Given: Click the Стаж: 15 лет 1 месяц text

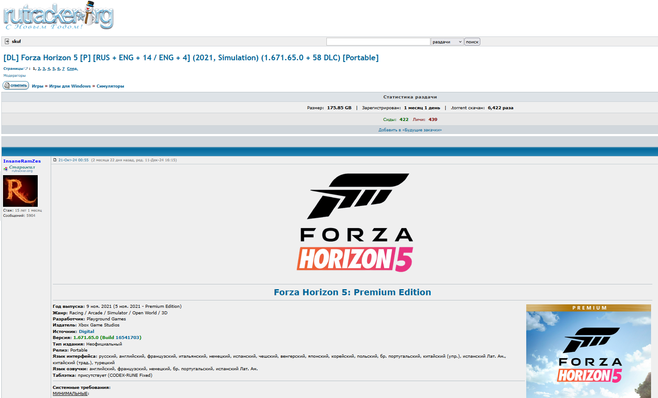Looking at the screenshot, I should 23,210.
